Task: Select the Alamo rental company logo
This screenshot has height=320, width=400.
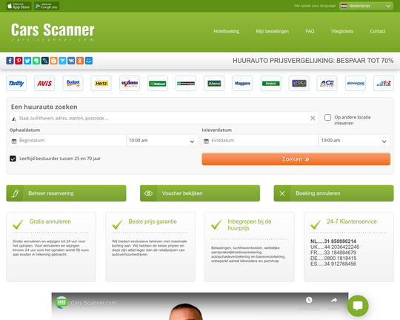Action: [x=214, y=83]
